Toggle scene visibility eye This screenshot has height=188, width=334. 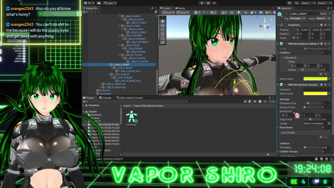point(261,13)
